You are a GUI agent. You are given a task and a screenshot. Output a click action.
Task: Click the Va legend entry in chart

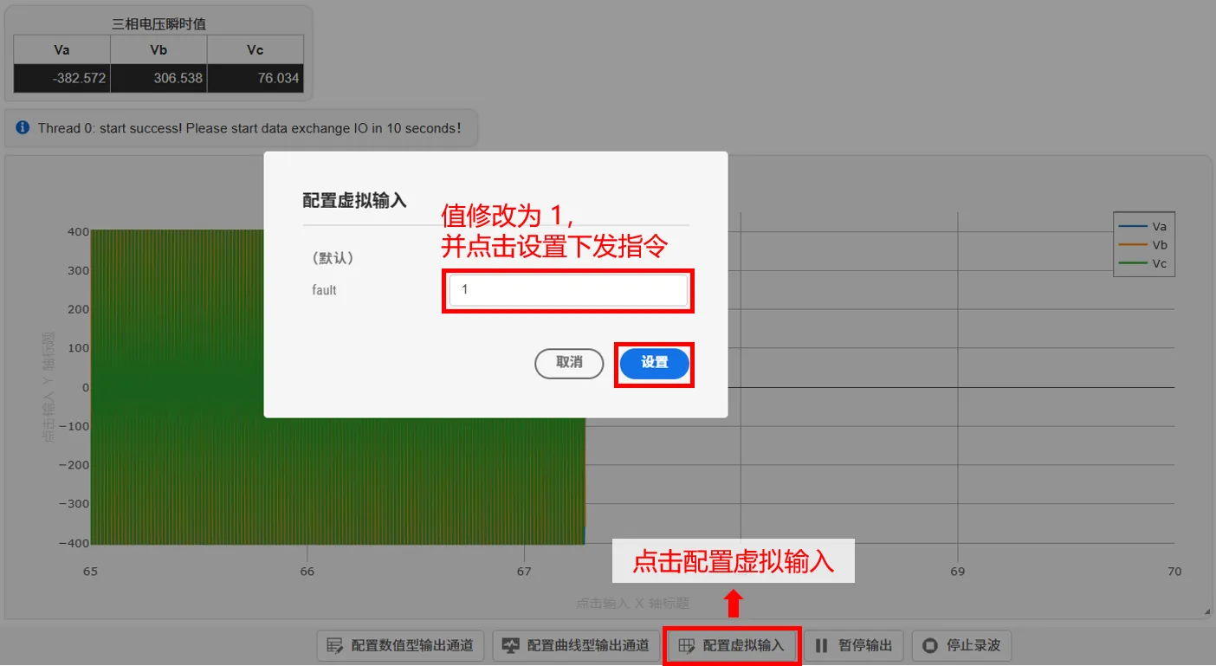click(1143, 226)
